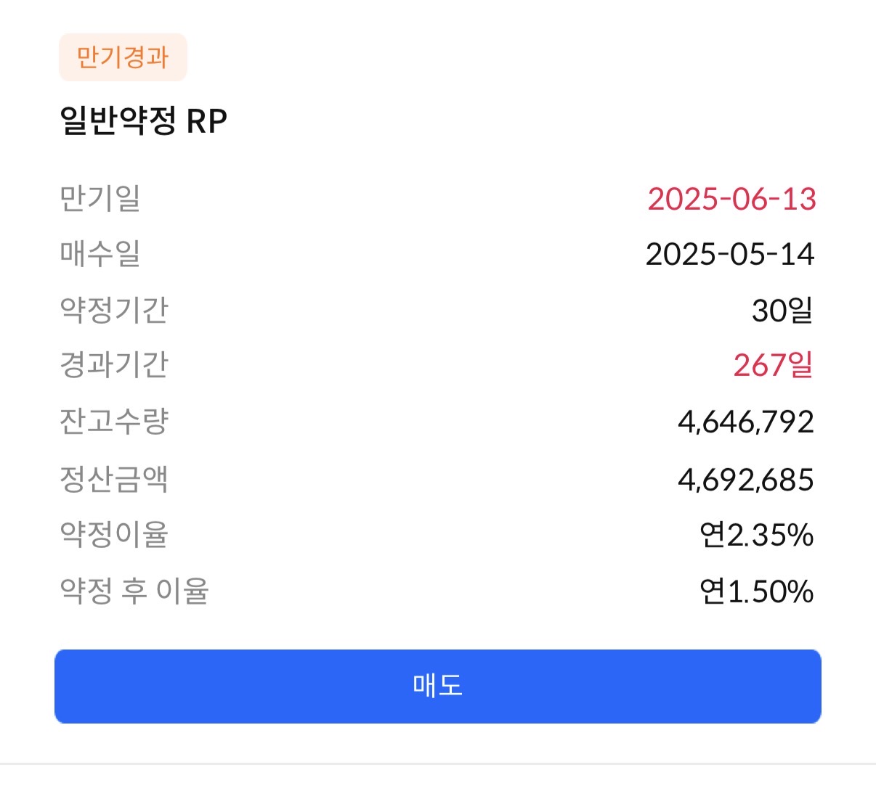This screenshot has width=876, height=799.
Task: Select the 2025-05-14 purchase date value
Action: click(730, 254)
